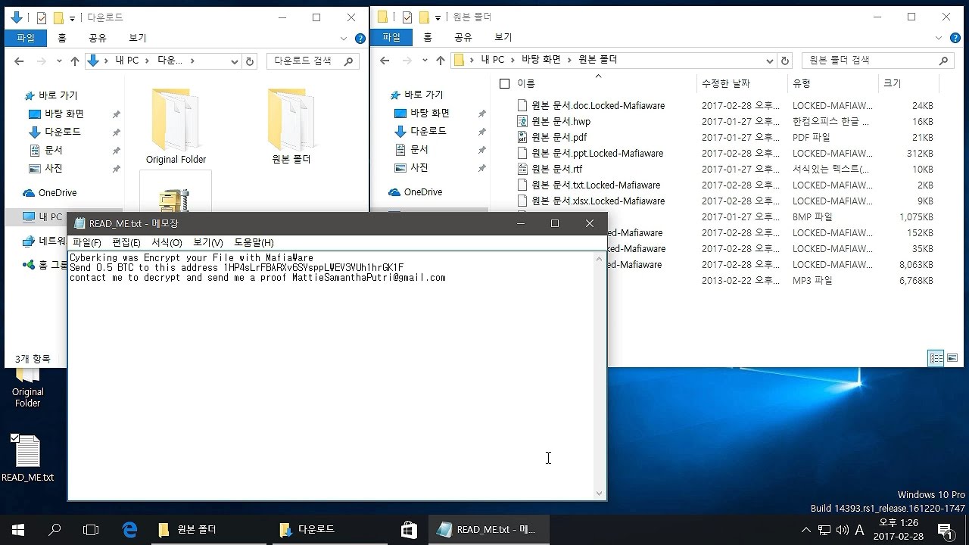Click help icon in 원본 폴더 window
Viewport: 969px width, 545px height.
pos(954,37)
